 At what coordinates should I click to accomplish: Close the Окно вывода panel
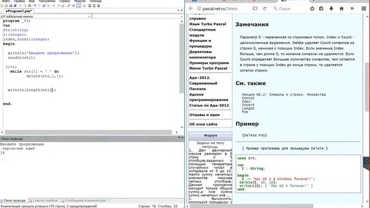tap(182, 138)
